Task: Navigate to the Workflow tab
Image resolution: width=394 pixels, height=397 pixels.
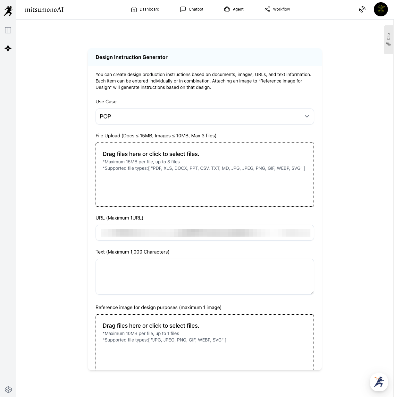Action: point(277,9)
